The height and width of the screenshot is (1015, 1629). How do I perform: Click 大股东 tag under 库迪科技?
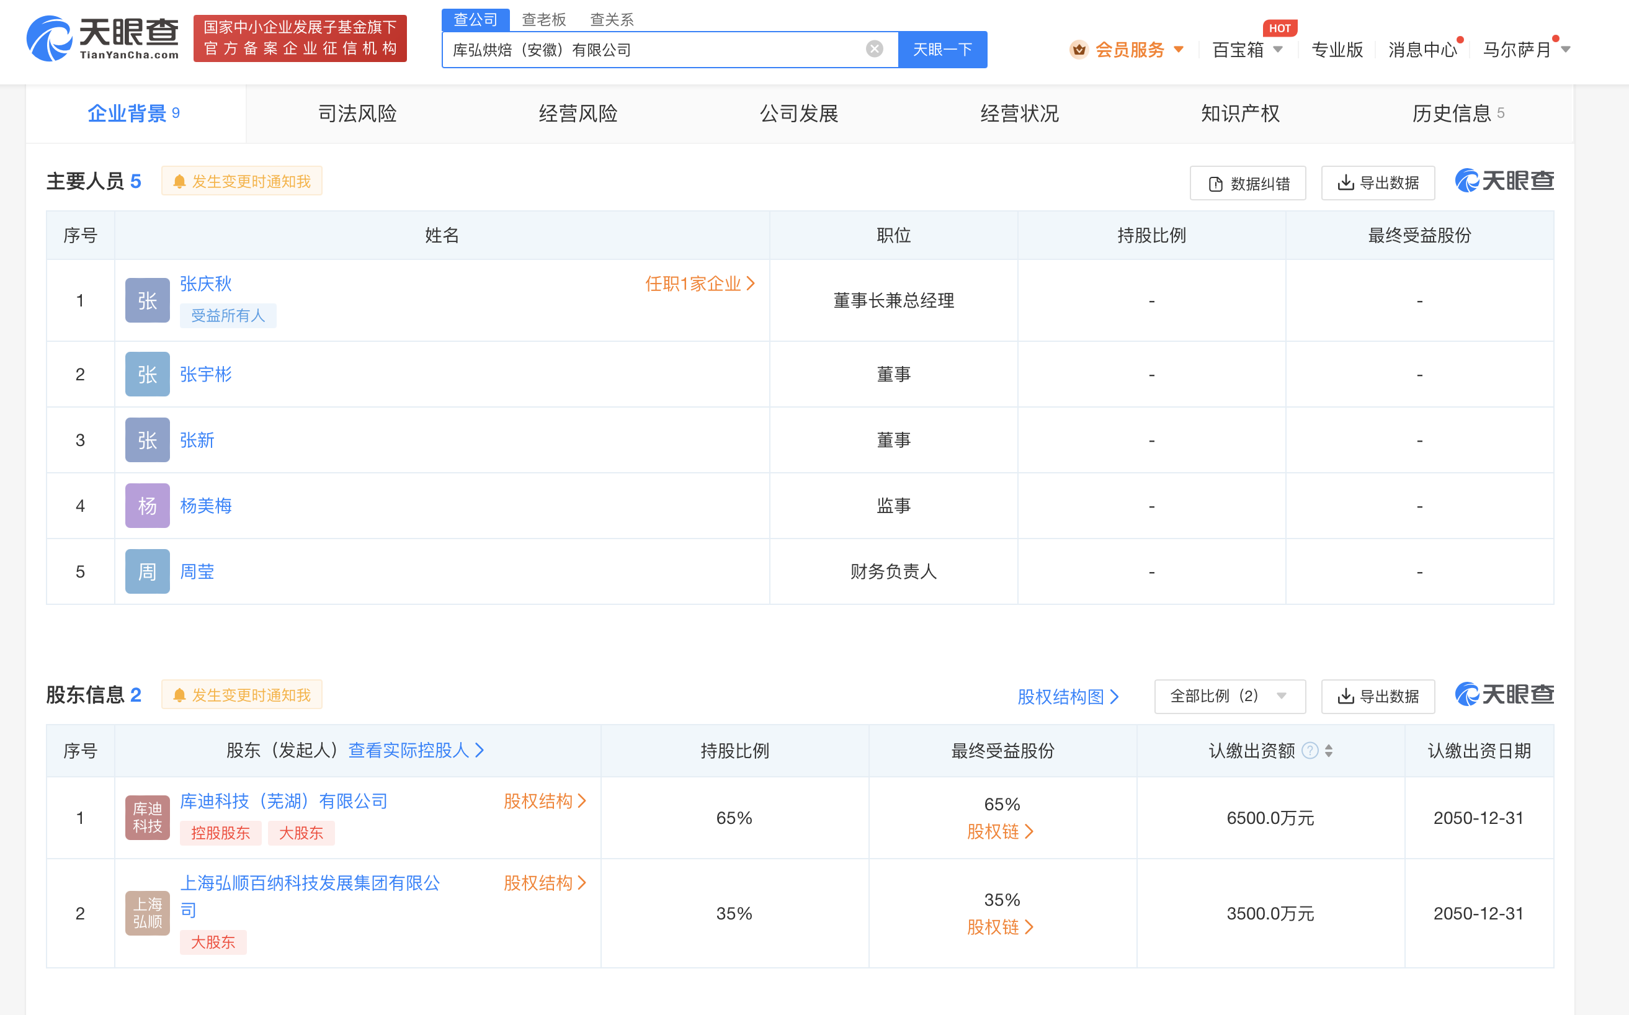(301, 833)
